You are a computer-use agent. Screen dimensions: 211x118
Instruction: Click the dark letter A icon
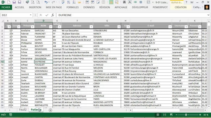click(x=124, y=2)
